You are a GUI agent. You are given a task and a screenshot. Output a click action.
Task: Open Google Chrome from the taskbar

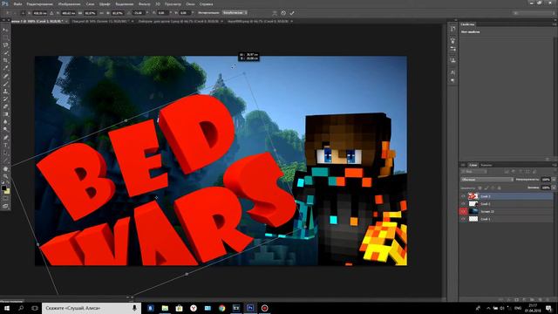221,308
